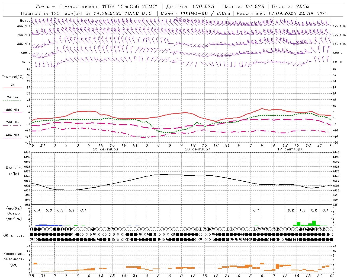Click the "Ветер" wind panel label

click(x=25, y=21)
